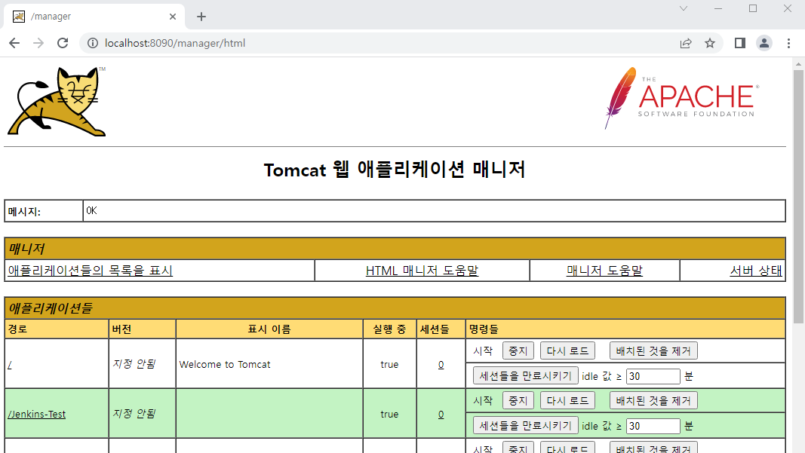
Task: Undeploy root app via 배치된 것을 제거
Action: (x=653, y=351)
